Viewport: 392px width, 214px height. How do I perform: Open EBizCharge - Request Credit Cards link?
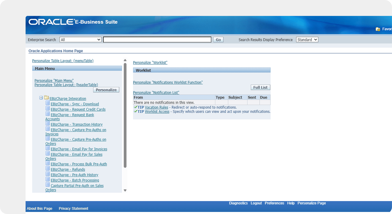point(78,109)
